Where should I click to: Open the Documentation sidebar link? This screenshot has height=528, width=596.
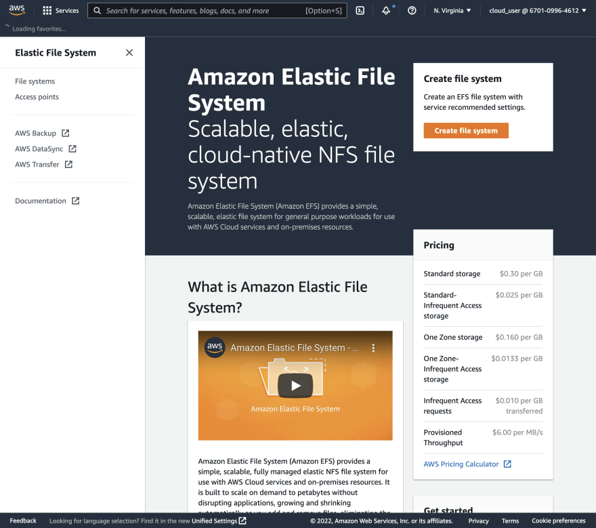[x=41, y=201]
